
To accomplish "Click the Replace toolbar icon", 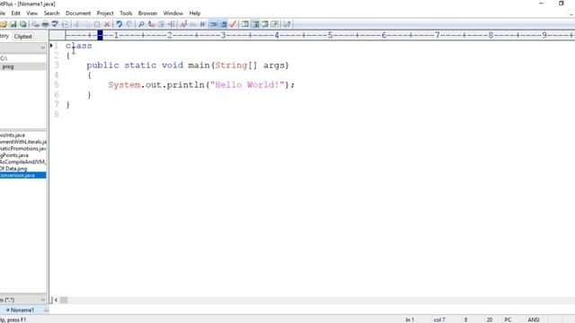I will point(151,24).
